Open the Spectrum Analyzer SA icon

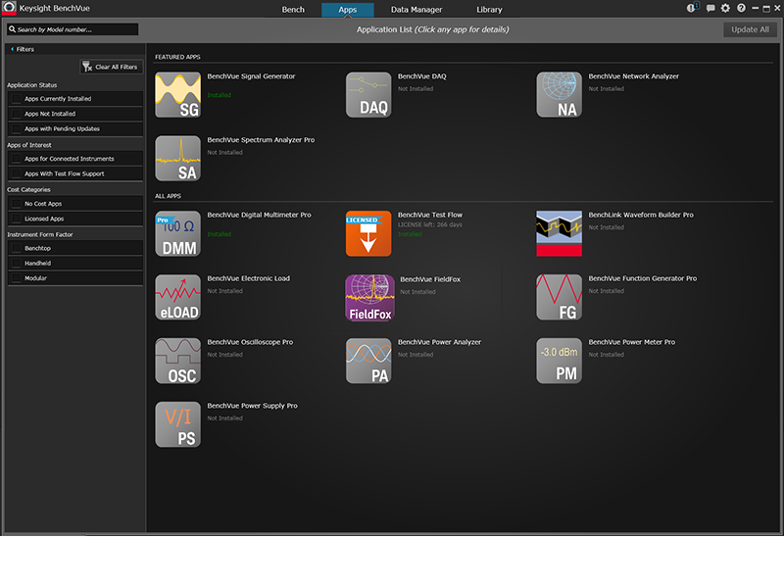(x=177, y=160)
